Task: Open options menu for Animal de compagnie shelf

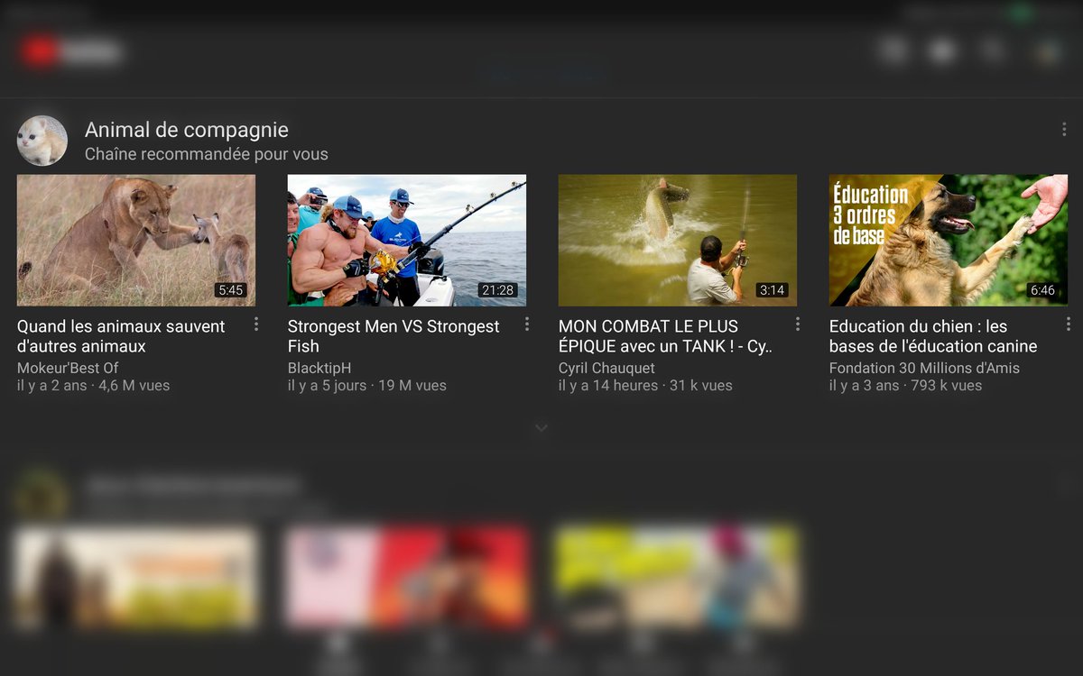Action: point(1064,130)
